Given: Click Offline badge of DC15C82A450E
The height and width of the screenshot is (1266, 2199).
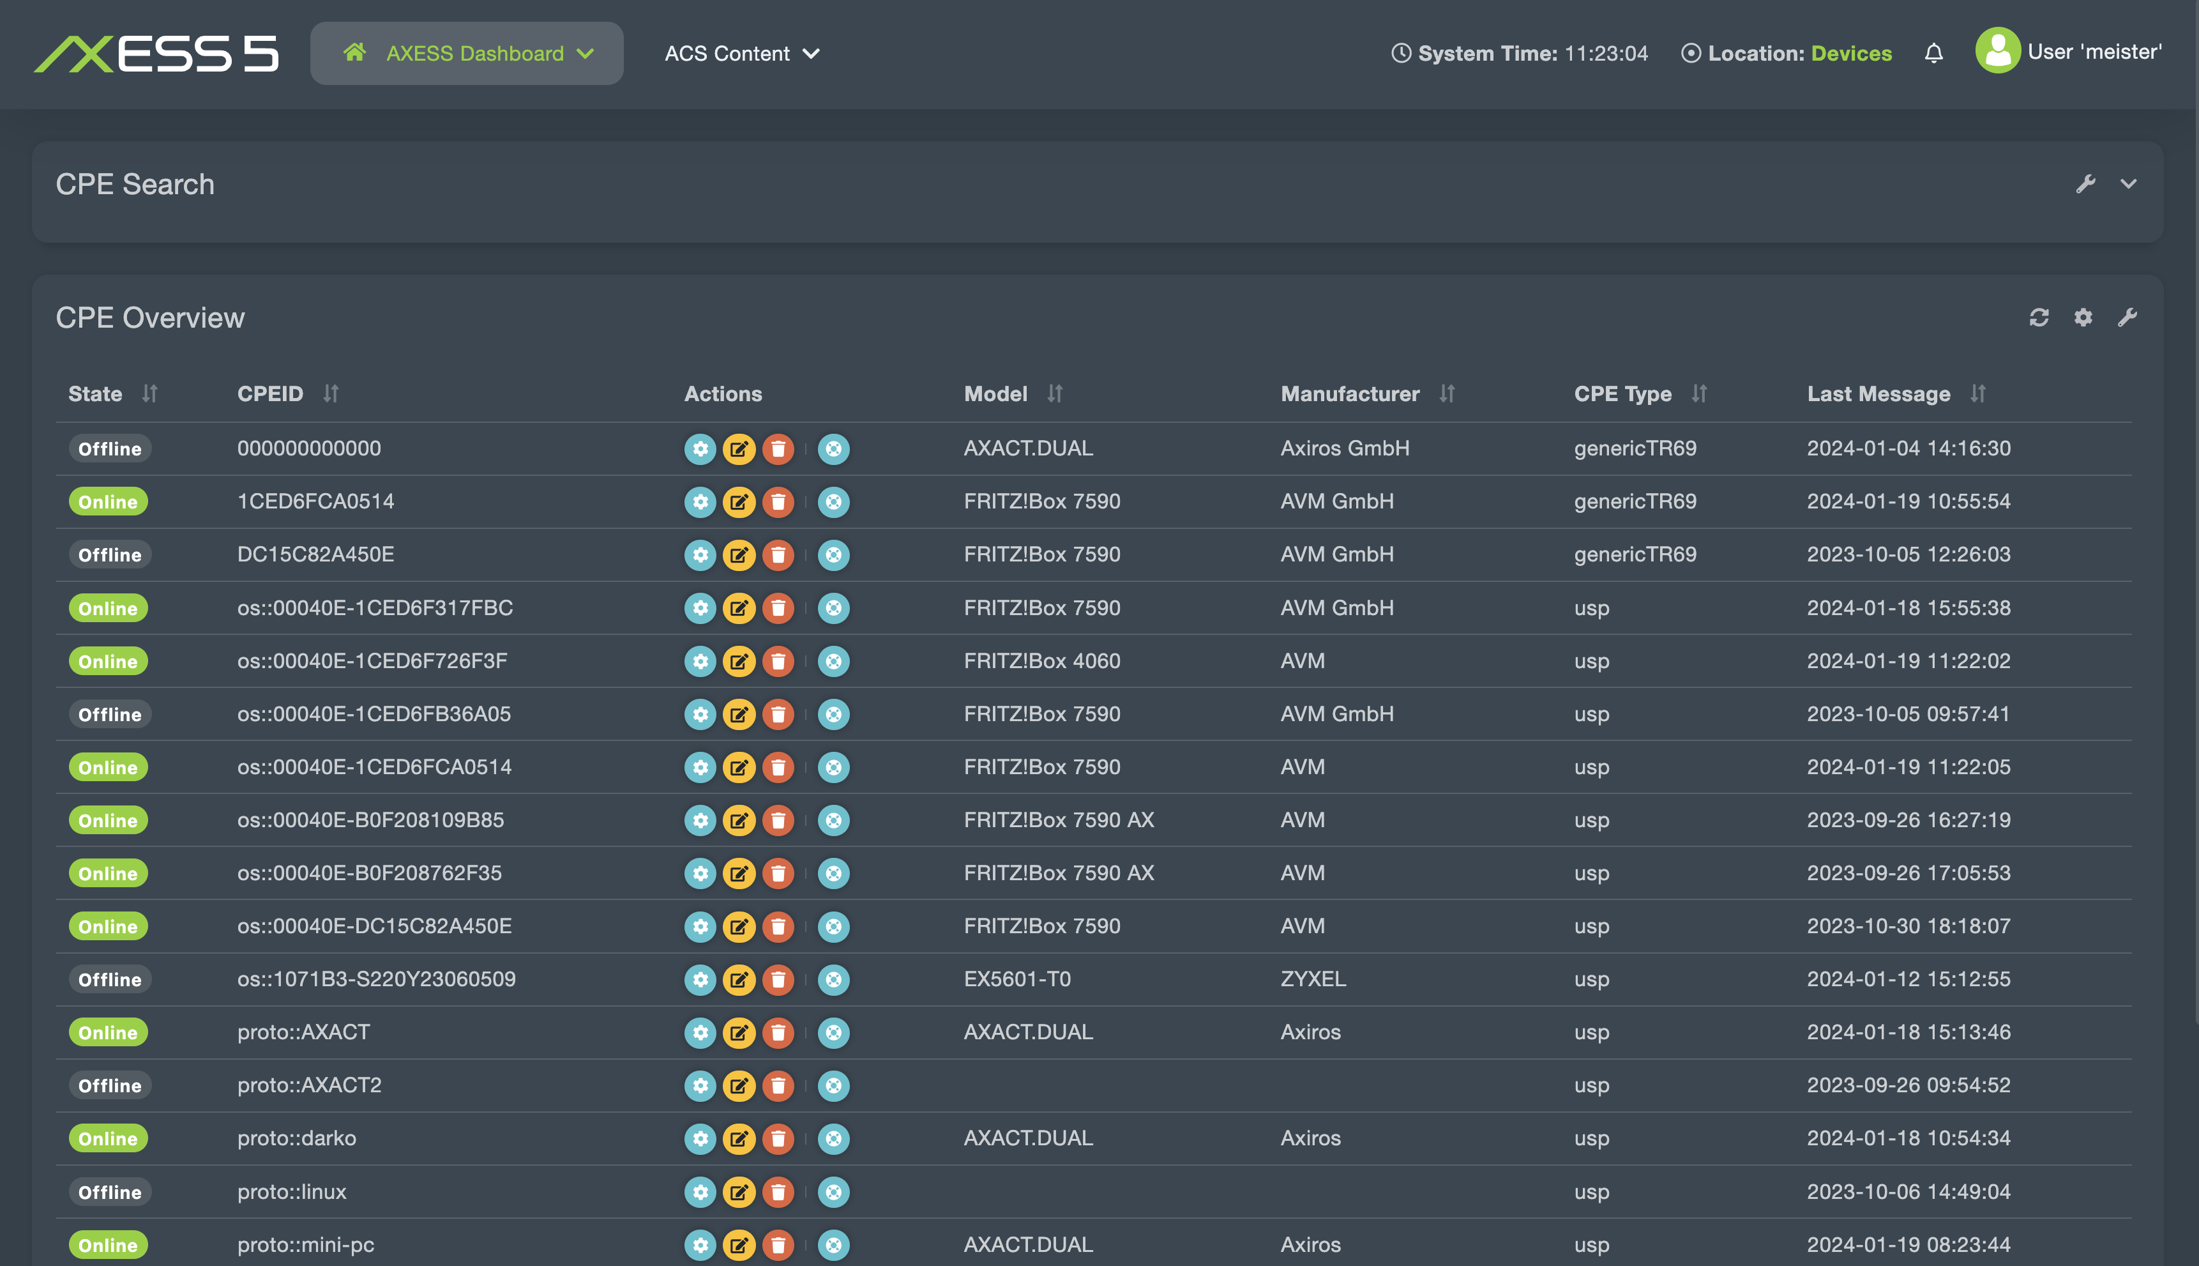Looking at the screenshot, I should pos(110,554).
